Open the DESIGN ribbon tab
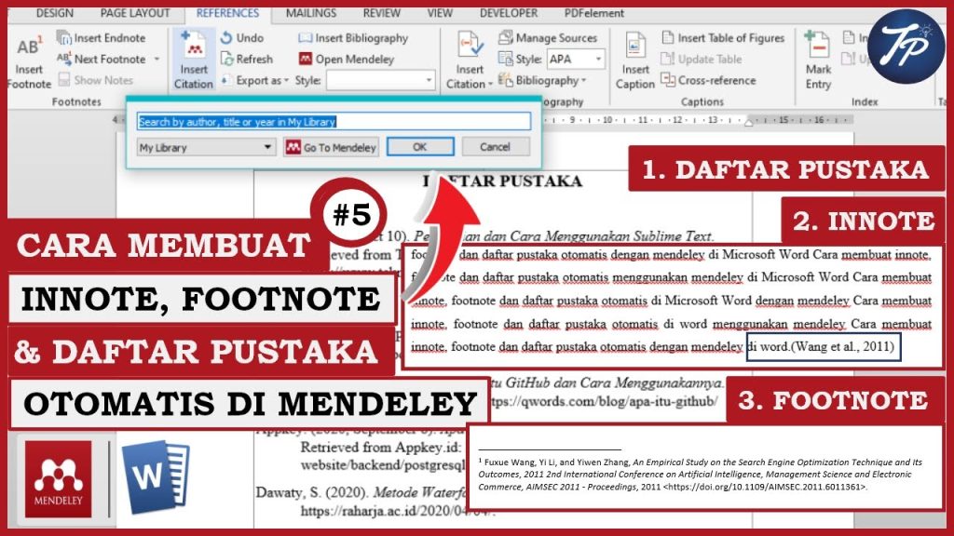 point(55,13)
